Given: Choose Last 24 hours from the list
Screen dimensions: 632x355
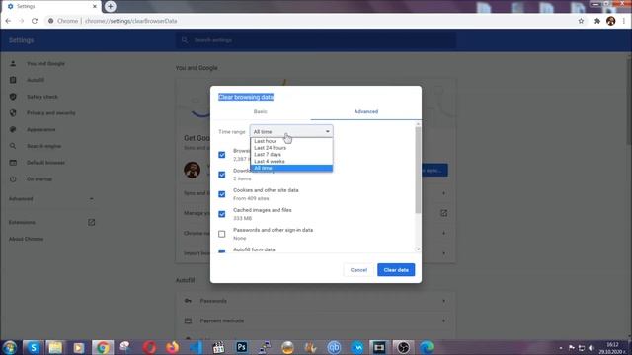Looking at the screenshot, I should (x=291, y=148).
